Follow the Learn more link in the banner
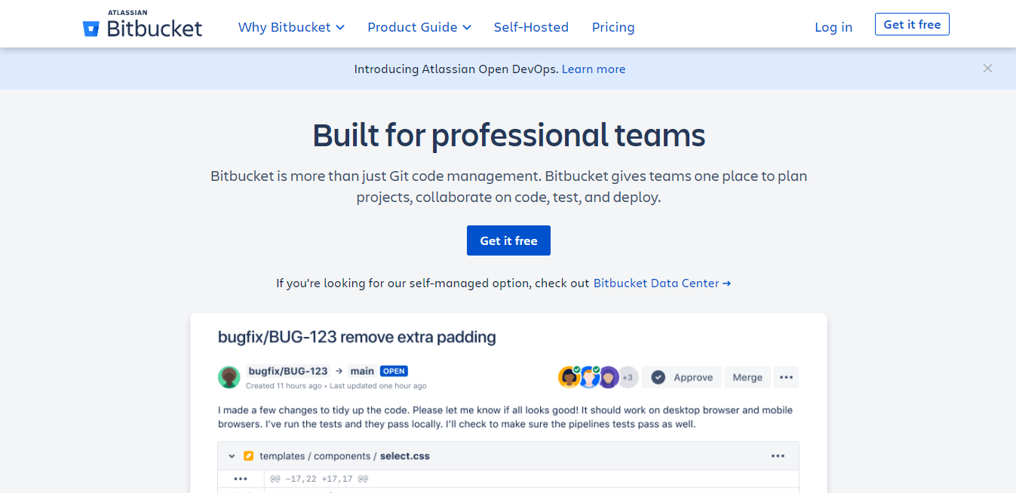Viewport: 1016px width, 493px height. coord(594,69)
